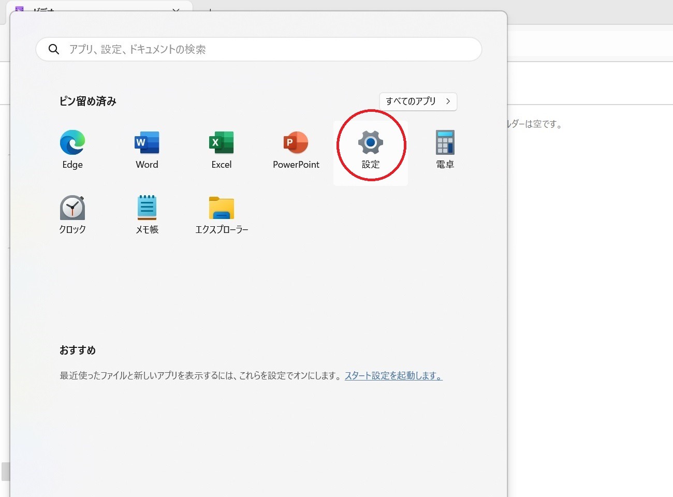This screenshot has width=673, height=497.
Task: Click the おすすめ section heading
Action: pos(78,350)
